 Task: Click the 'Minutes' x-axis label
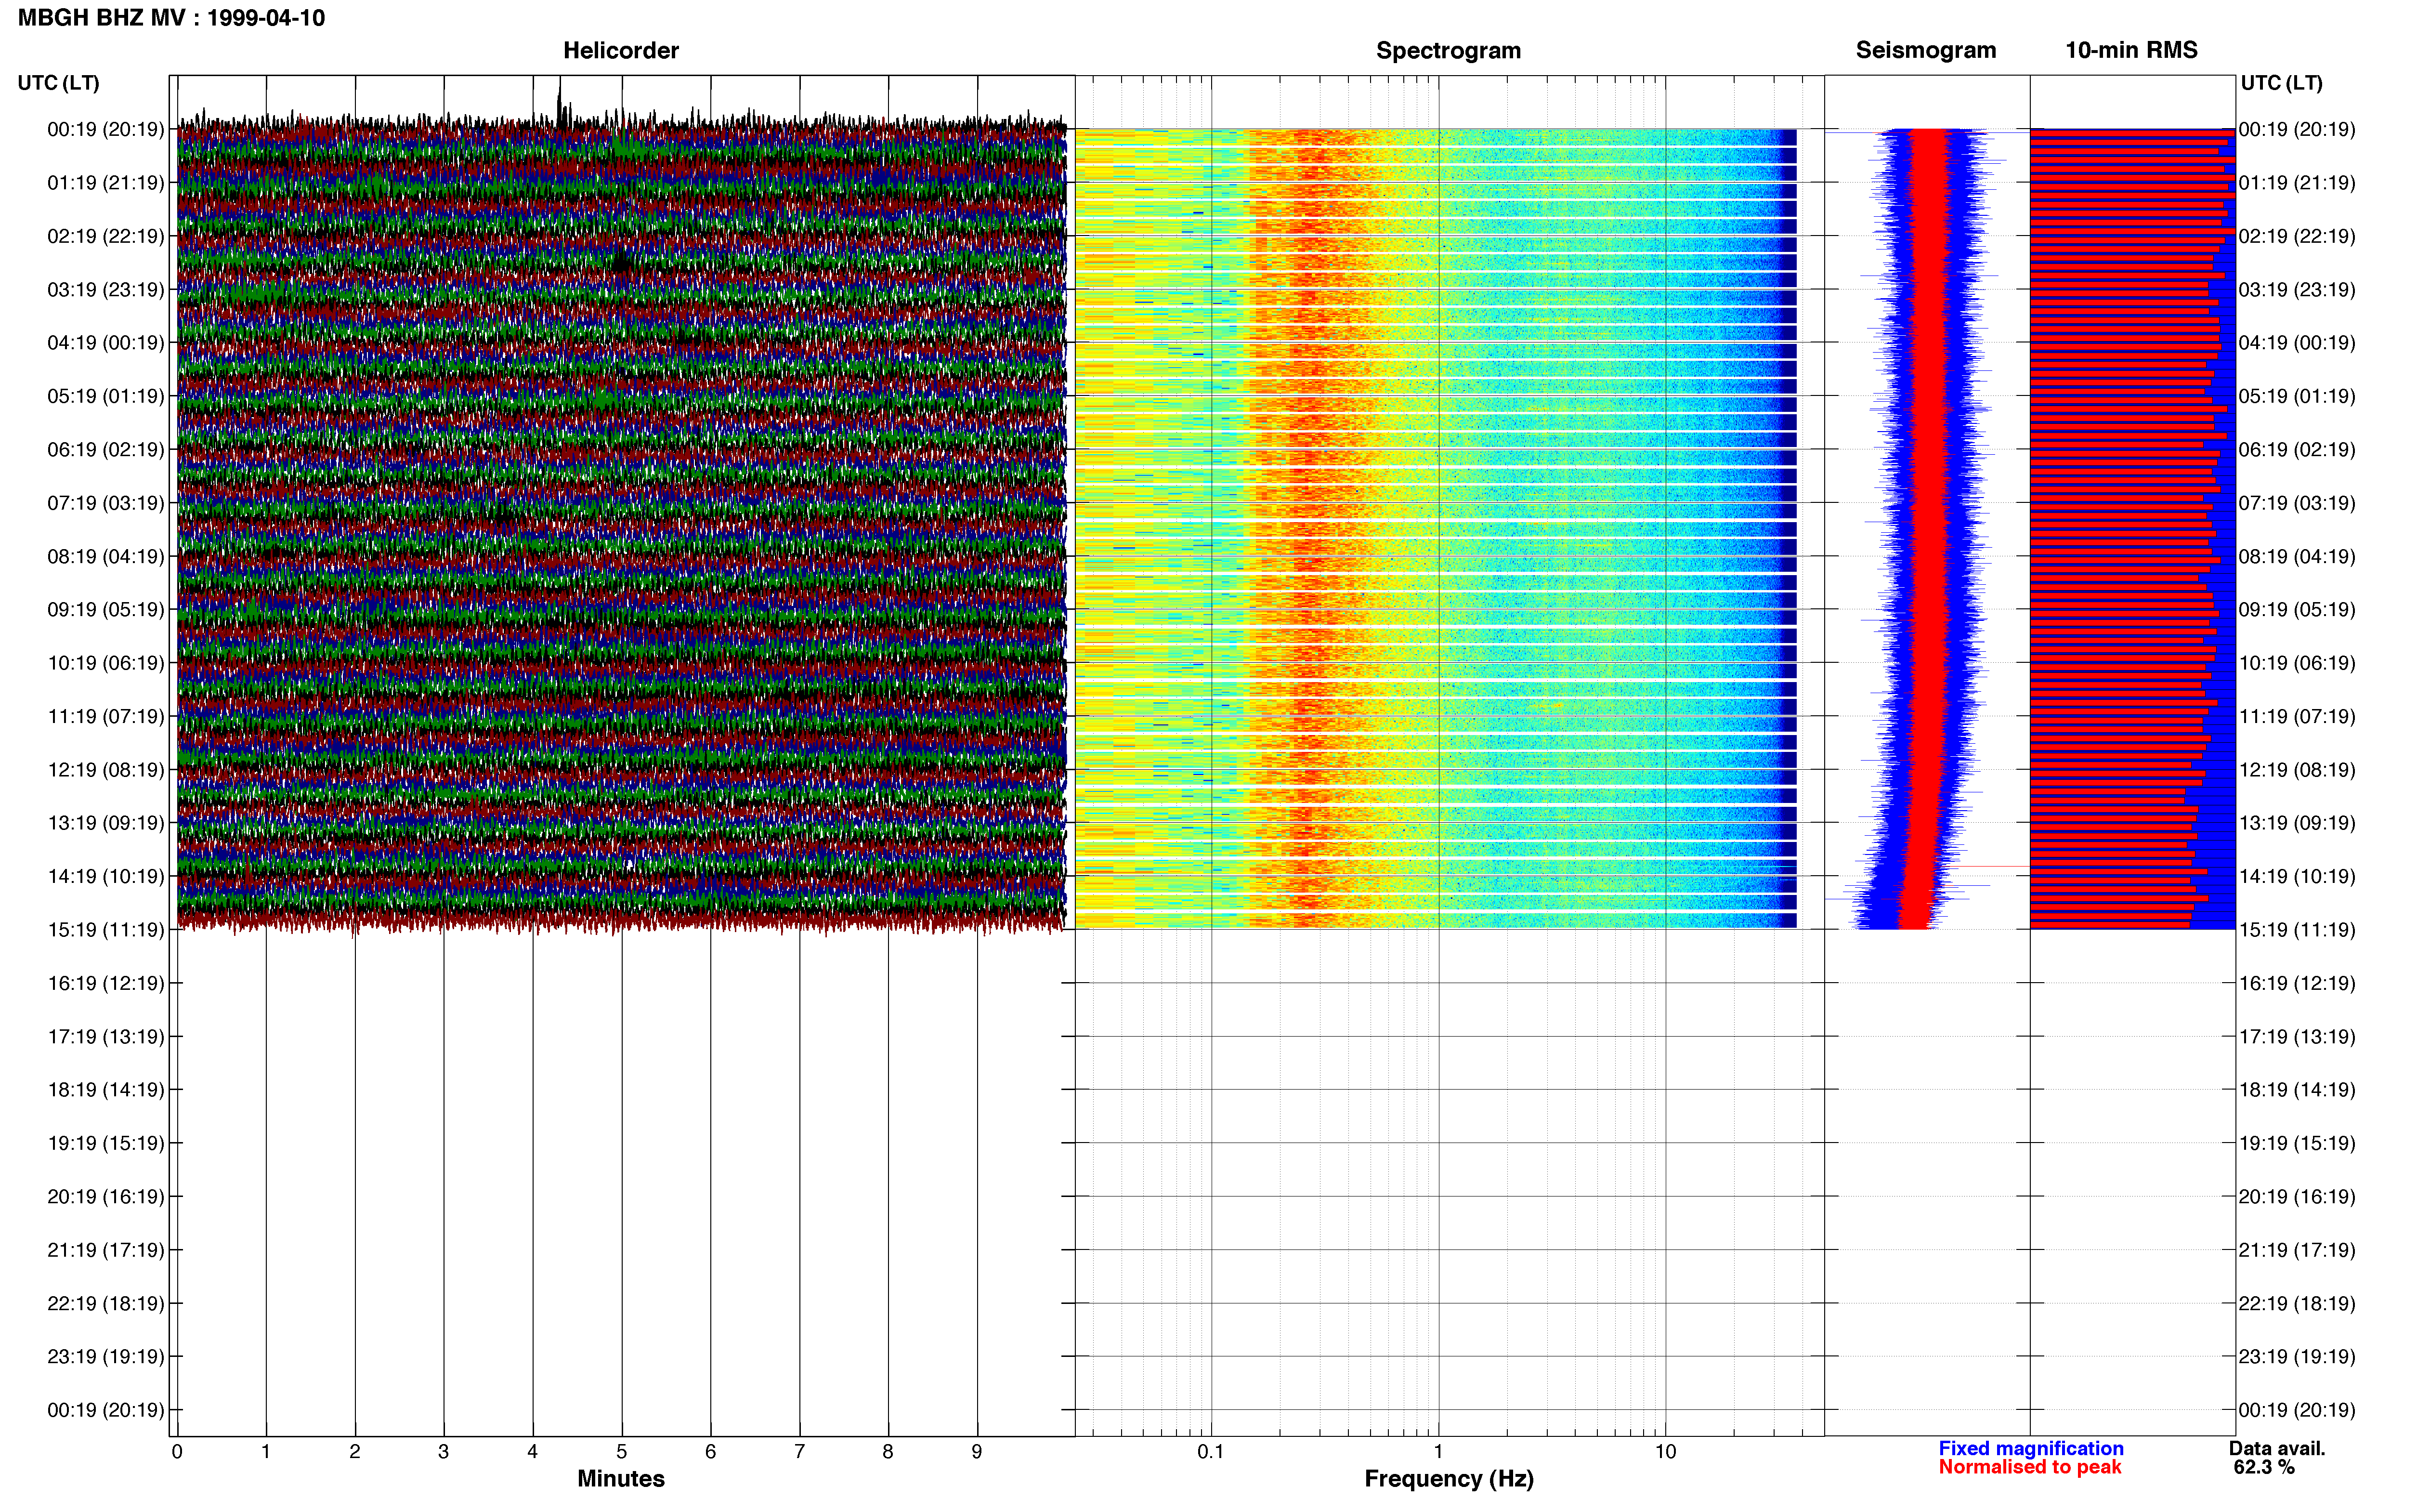621,1478
